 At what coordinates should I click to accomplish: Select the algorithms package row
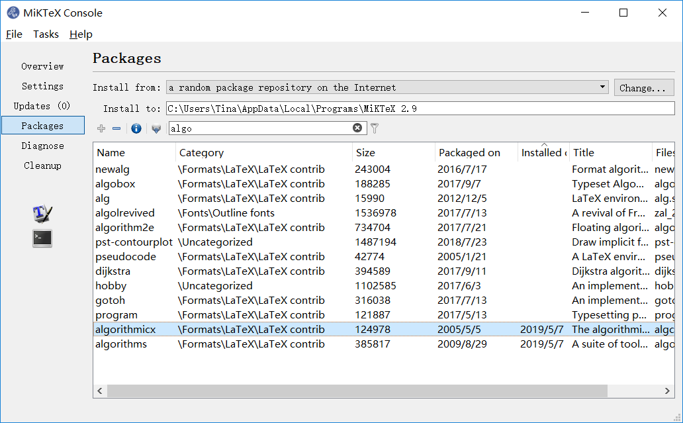384,344
